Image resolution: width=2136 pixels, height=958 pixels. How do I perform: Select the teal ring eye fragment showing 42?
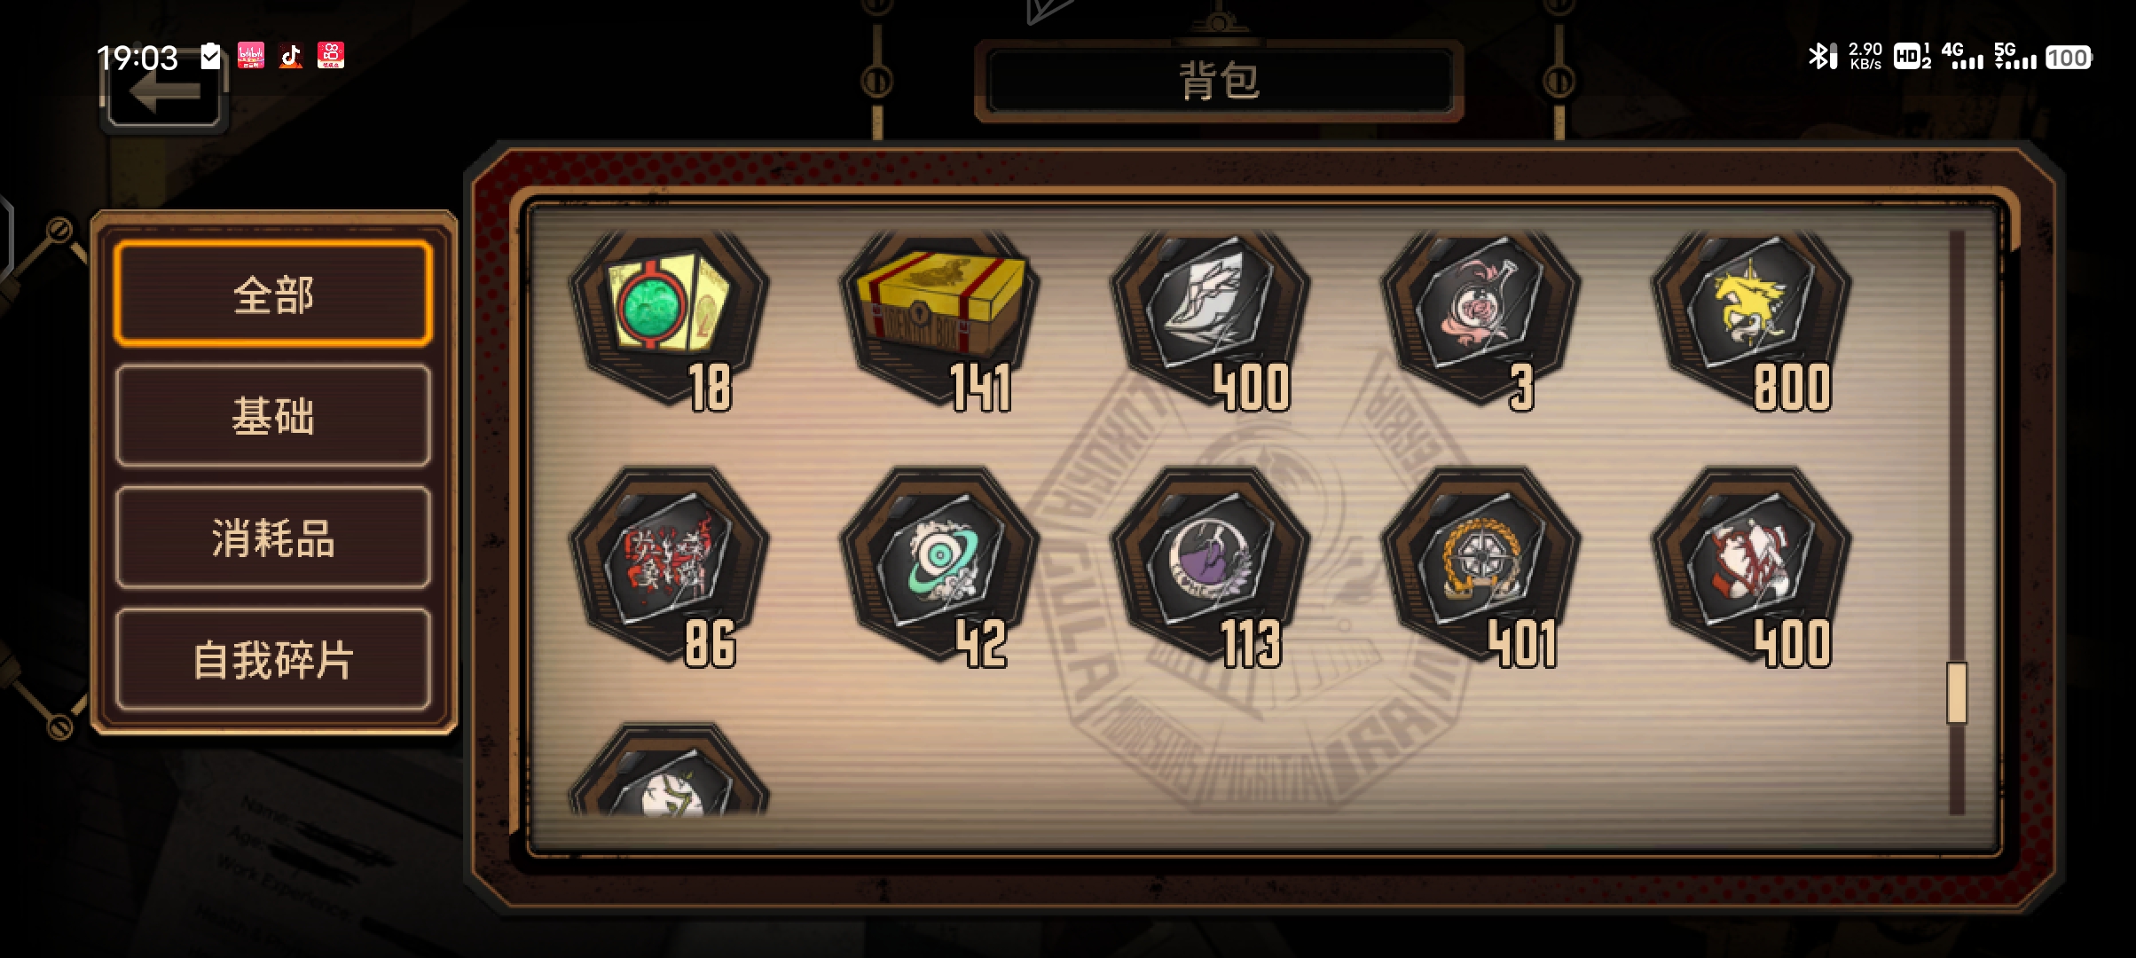click(940, 568)
